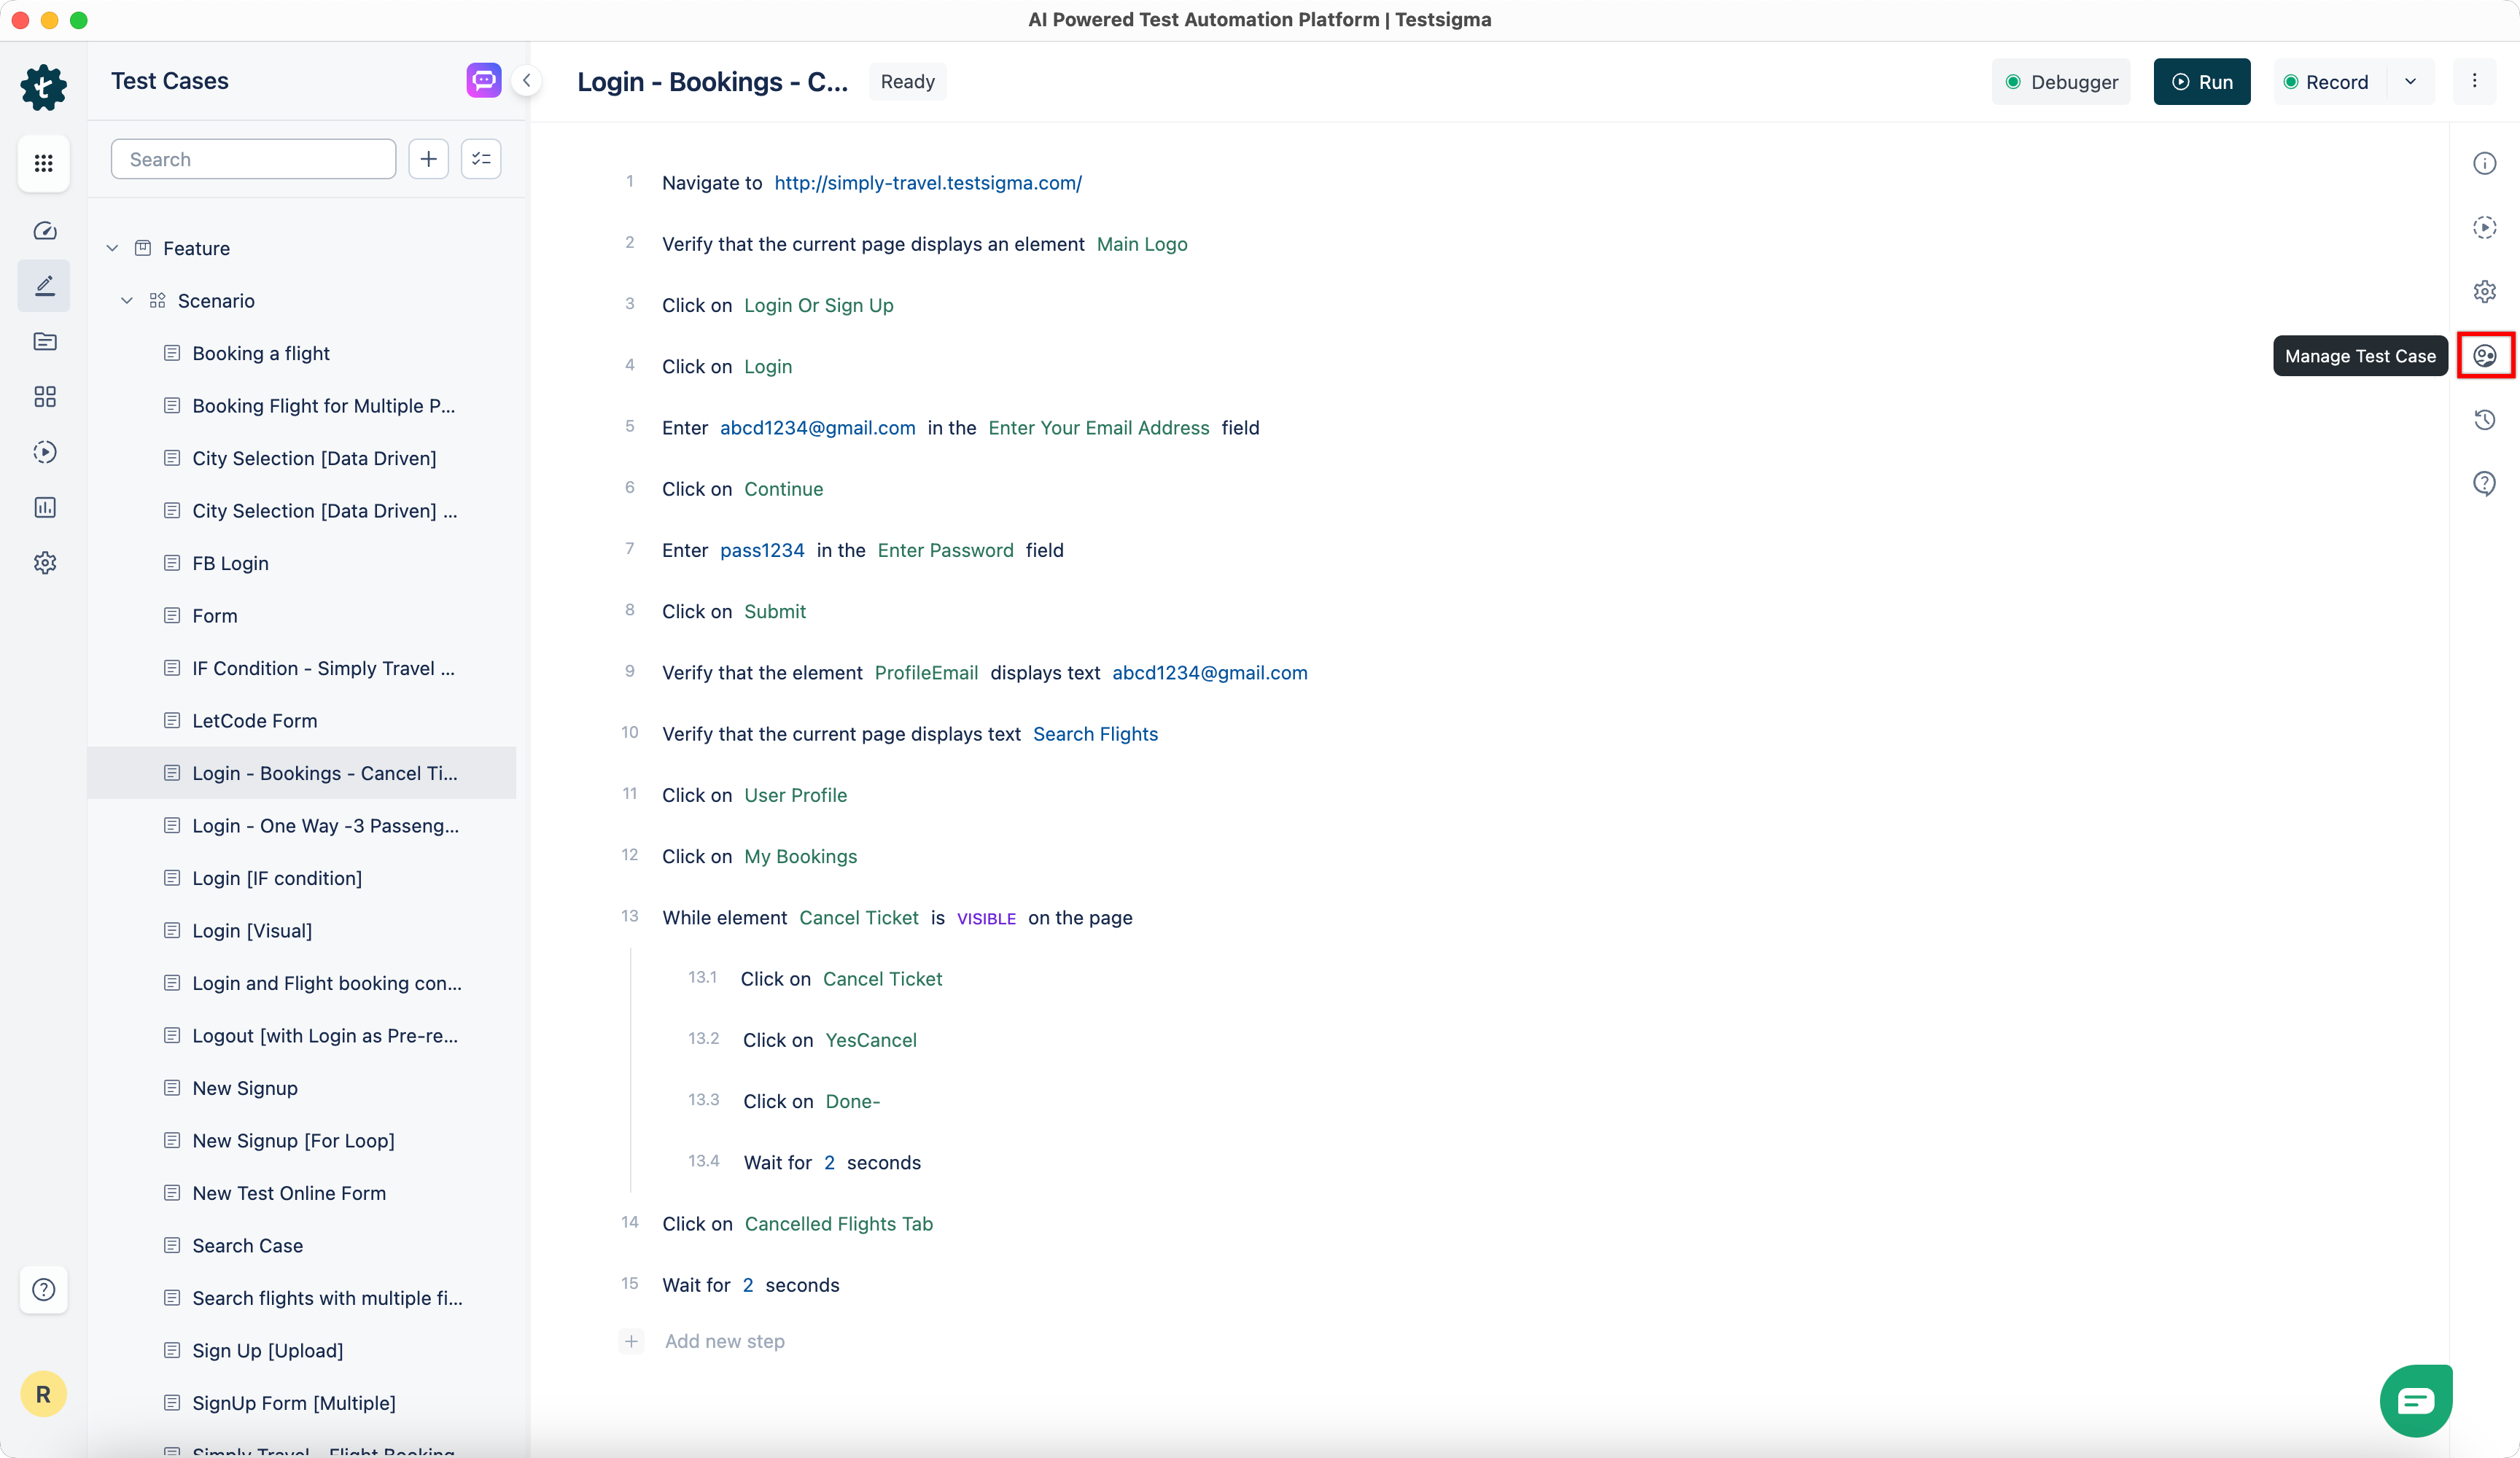Collapse the Feature tree node
This screenshot has height=1458, width=2520.
coord(112,248)
